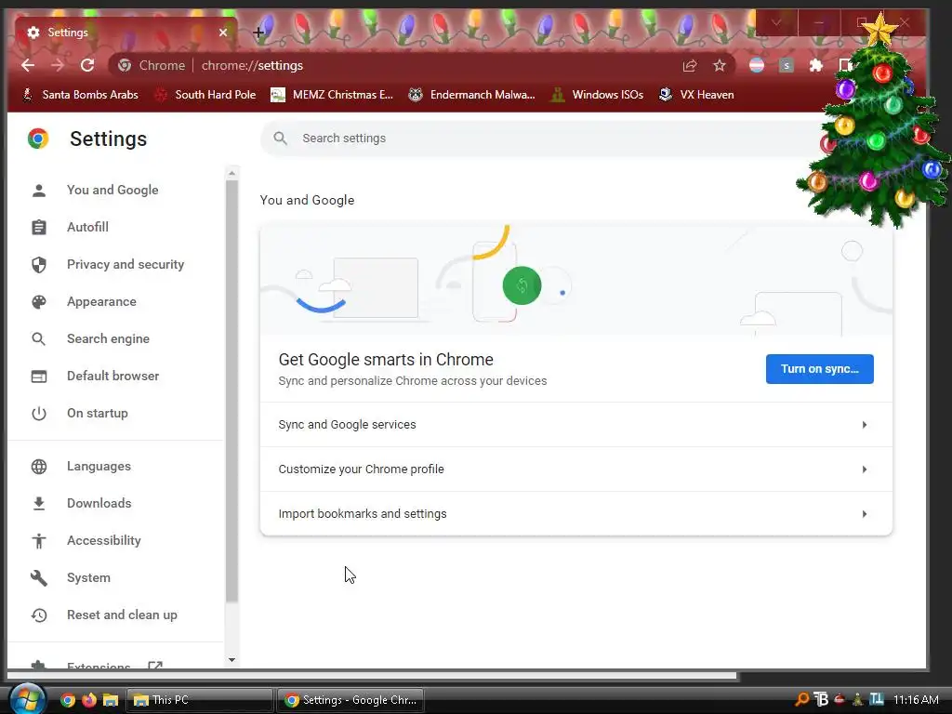Open the striped flag extension icon
This screenshot has height=714, width=952.
[x=757, y=66]
